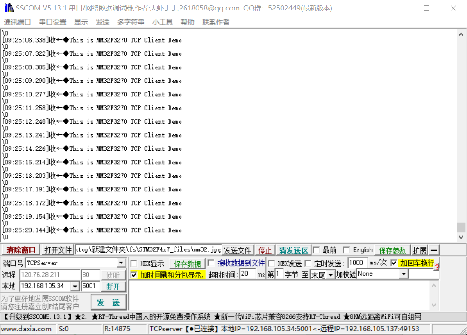Click the receive log vertical scrollbar thumb
The height and width of the screenshot is (335, 467).
pyautogui.click(x=461, y=227)
